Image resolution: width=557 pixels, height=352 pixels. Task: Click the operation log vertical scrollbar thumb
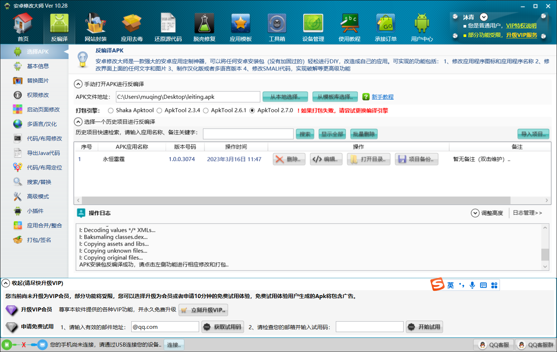pos(545,254)
